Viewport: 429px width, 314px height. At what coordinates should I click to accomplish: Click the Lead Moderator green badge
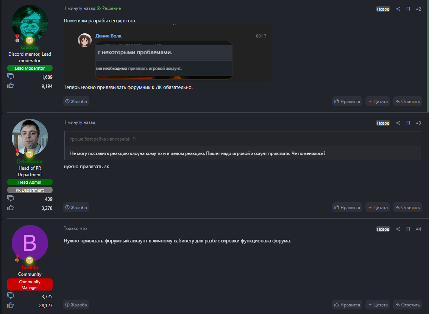[30, 68]
